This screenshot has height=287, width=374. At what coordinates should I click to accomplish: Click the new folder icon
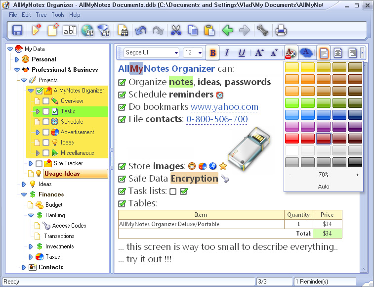click(37, 30)
